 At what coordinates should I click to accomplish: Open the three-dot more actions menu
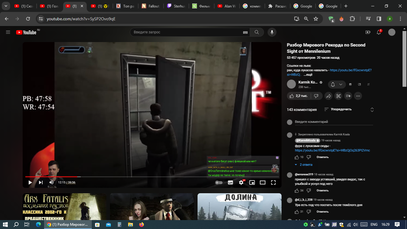coord(358,96)
